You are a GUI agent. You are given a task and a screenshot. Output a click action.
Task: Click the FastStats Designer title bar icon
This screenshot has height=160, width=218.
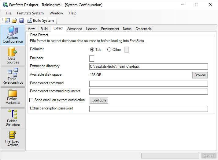[5, 5]
